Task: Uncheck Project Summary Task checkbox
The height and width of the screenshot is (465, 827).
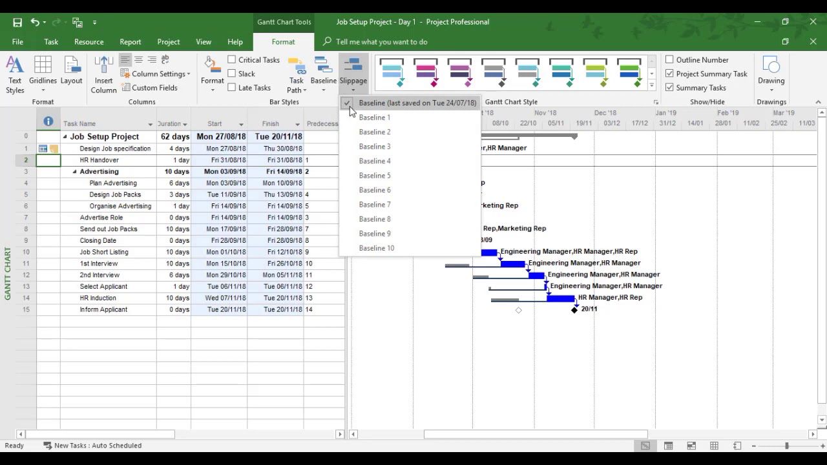Action: coord(669,74)
